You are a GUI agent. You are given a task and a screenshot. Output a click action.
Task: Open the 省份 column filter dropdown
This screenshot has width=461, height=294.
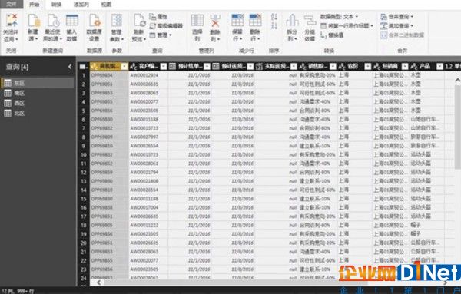click(367, 66)
